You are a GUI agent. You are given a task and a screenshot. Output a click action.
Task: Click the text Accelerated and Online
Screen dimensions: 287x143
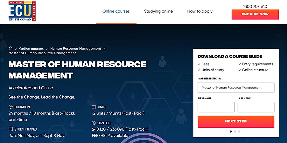(x=31, y=88)
